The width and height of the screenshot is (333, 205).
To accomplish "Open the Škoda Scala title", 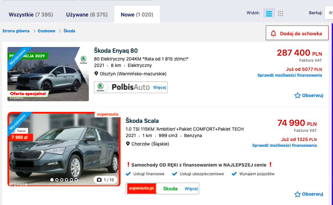I will click(142, 121).
